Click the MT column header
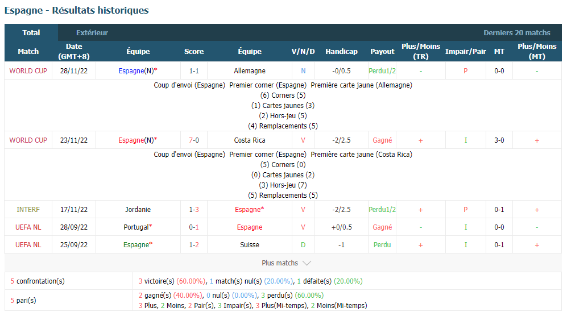Image resolution: width=567 pixels, height=316 pixels. coord(499,51)
